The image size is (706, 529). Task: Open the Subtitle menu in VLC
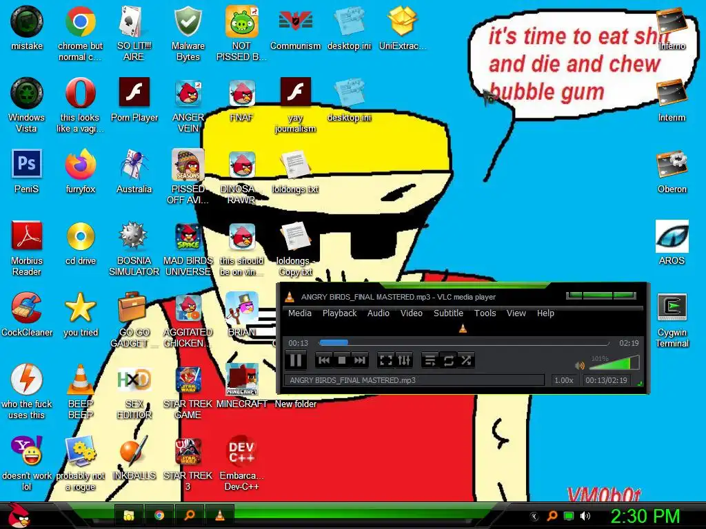[x=448, y=313]
